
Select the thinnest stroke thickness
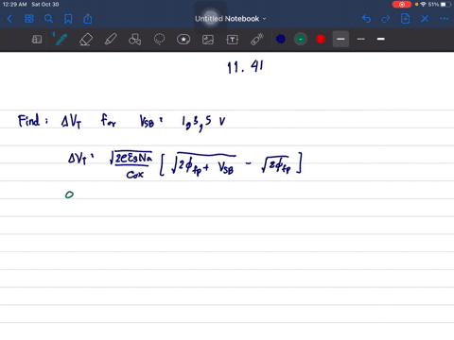(x=361, y=39)
